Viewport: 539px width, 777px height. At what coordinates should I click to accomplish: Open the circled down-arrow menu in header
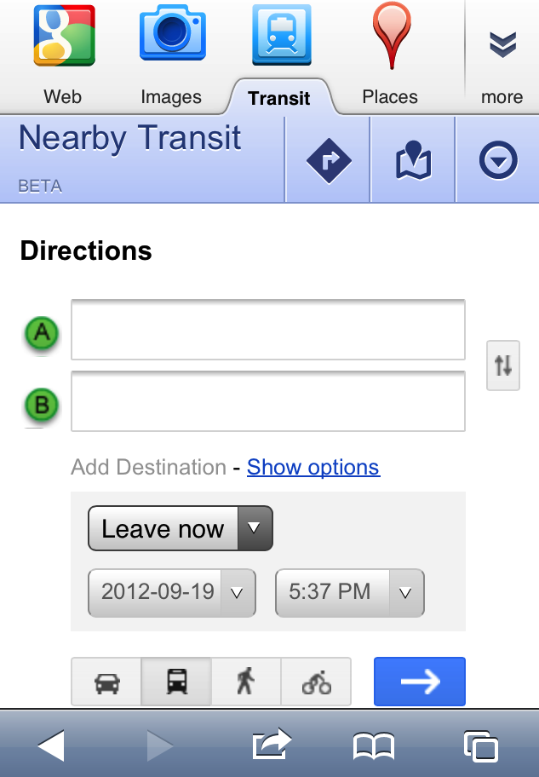[498, 160]
